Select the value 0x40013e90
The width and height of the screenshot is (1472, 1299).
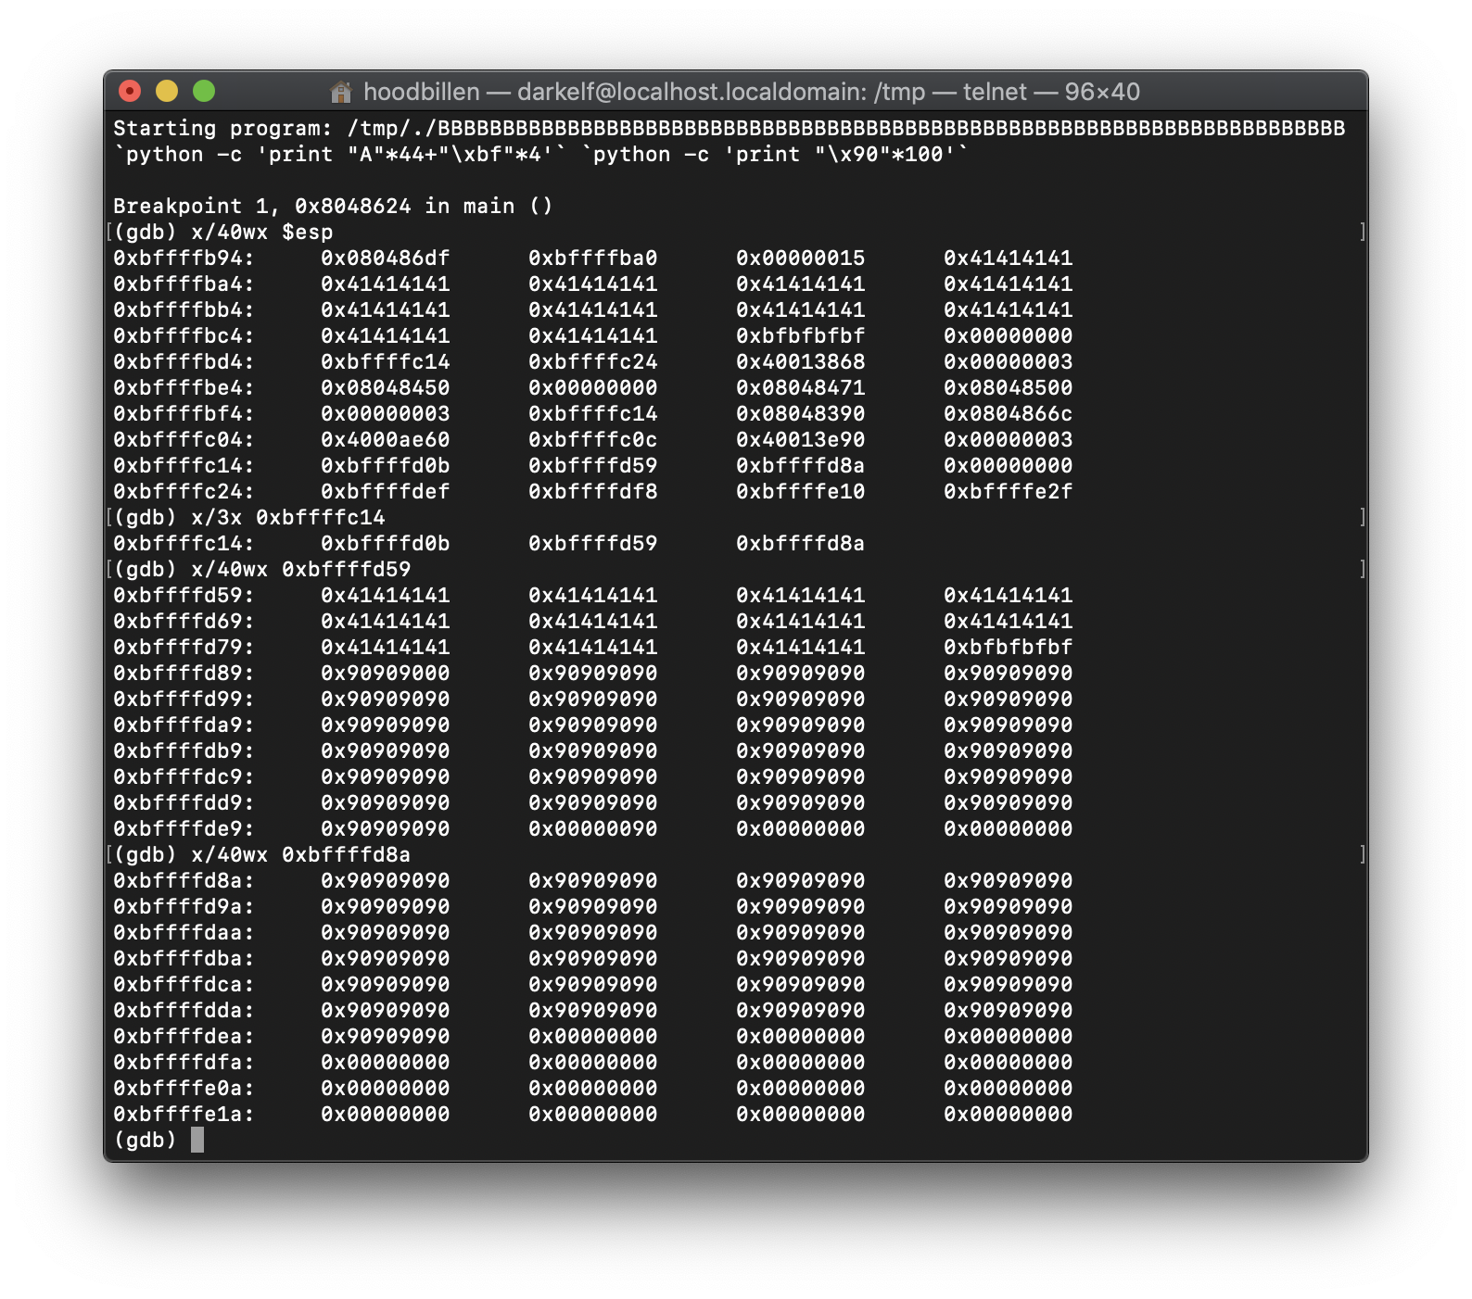[x=801, y=439]
